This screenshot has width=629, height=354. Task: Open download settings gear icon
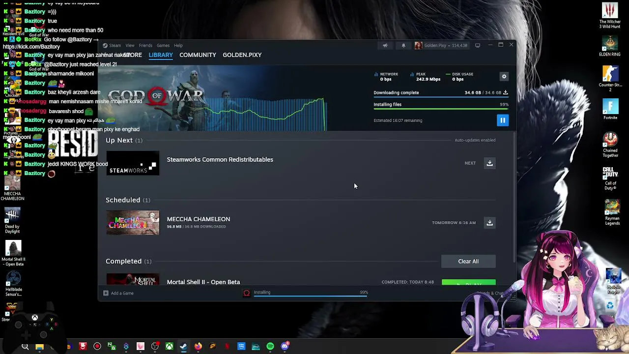[x=504, y=76]
